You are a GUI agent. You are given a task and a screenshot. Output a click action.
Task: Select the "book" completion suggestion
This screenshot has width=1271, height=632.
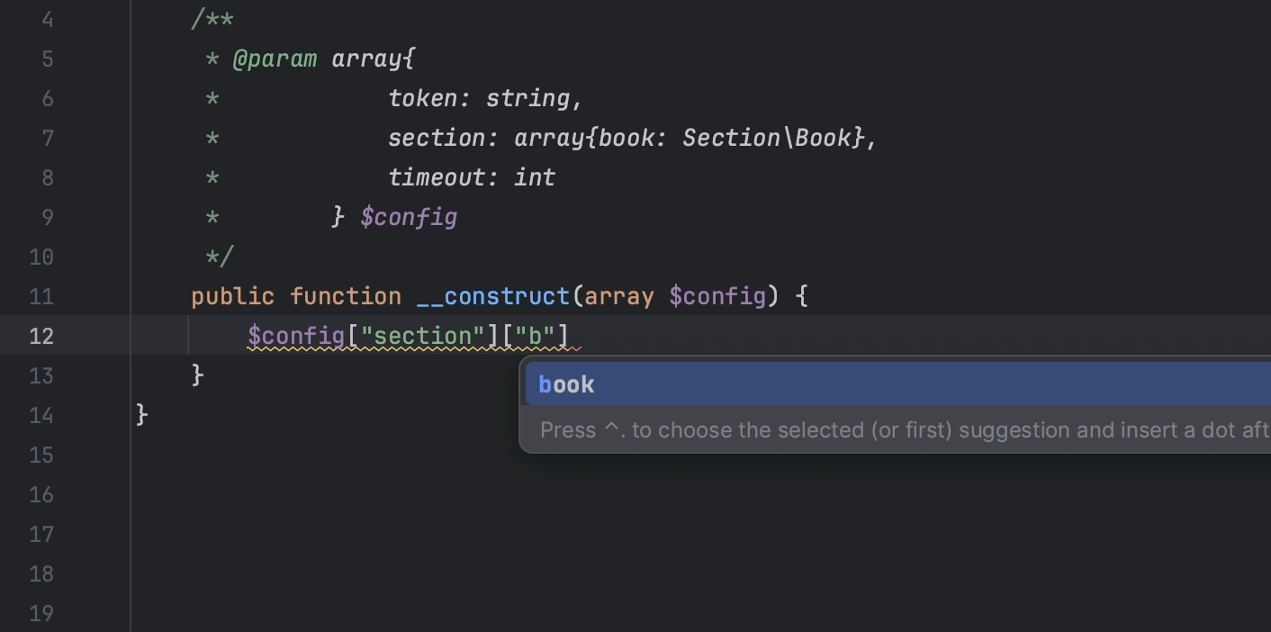(x=565, y=384)
